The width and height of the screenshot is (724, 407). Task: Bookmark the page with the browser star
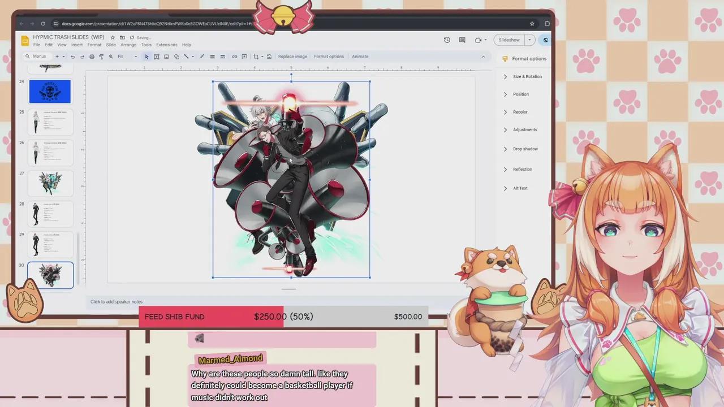coord(532,24)
